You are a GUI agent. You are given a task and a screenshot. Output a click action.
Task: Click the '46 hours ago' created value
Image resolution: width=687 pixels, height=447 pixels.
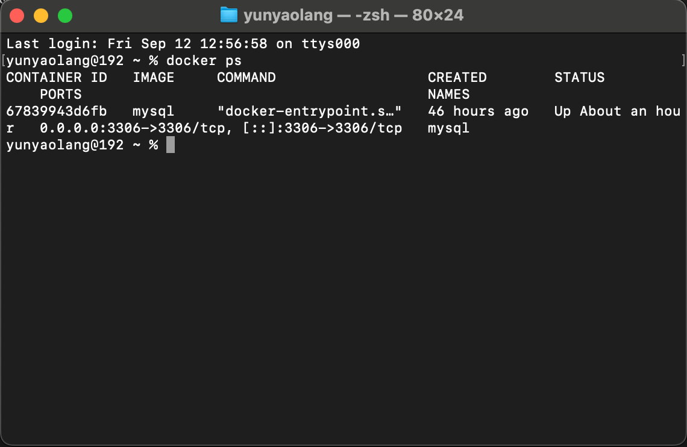478,111
